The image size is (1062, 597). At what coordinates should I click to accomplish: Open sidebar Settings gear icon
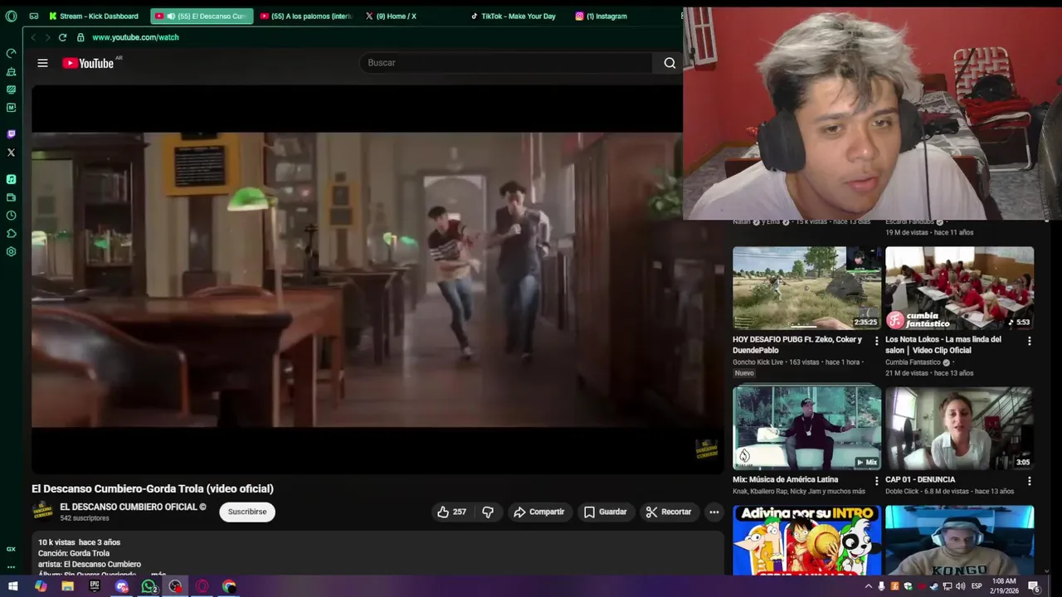tap(11, 252)
